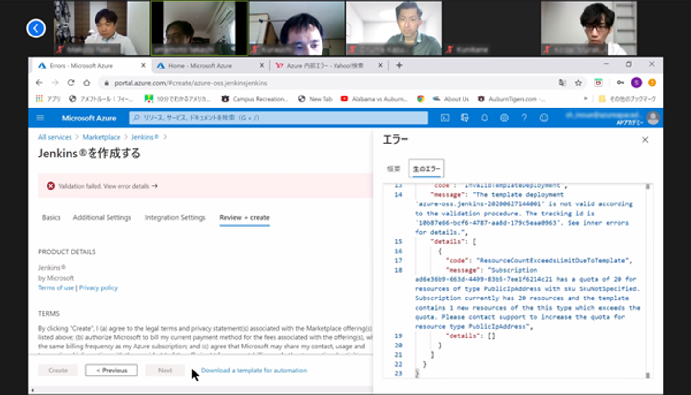Open the Azure portal hamburger menu

[x=40, y=118]
